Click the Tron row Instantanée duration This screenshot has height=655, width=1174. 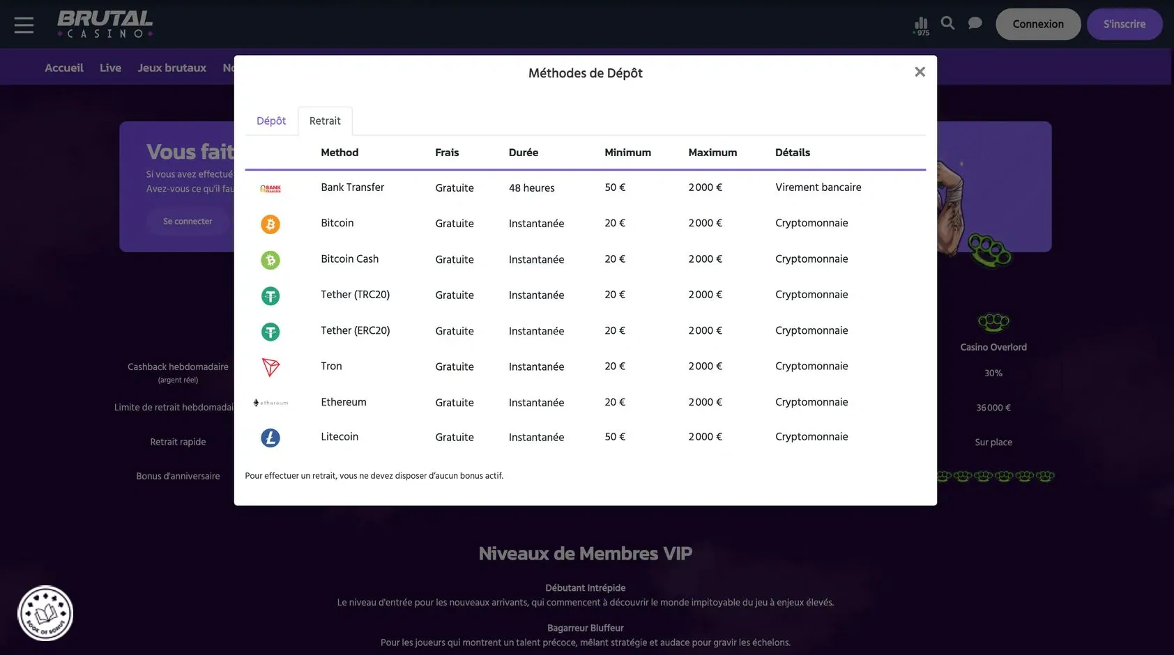pyautogui.click(x=536, y=367)
